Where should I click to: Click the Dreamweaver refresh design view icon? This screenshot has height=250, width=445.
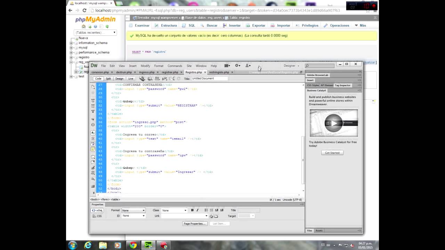(x=179, y=78)
